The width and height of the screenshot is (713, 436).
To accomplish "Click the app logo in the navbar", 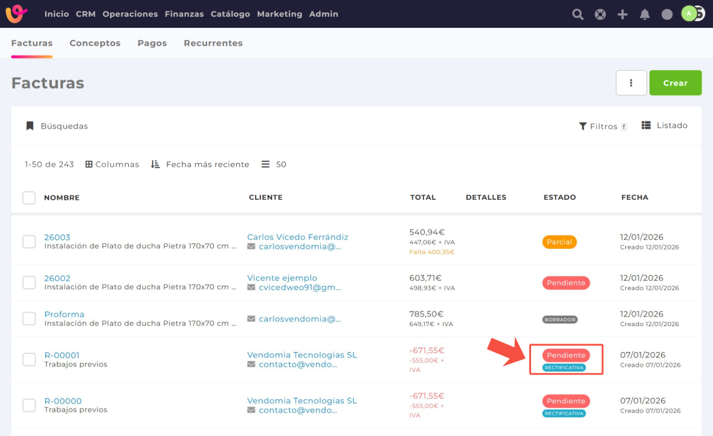I will (x=16, y=13).
